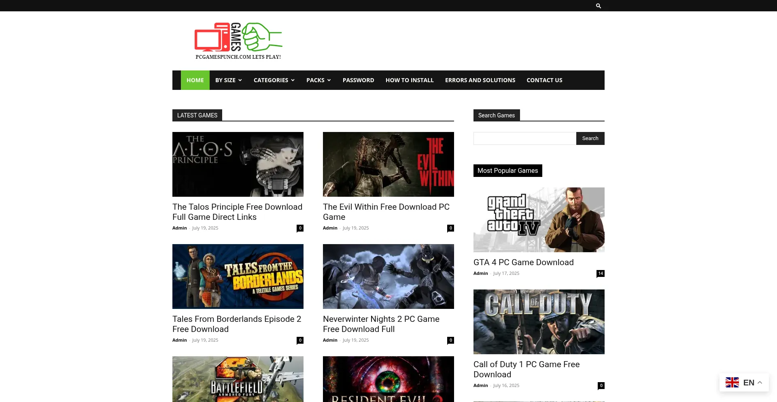Open the search magnifier icon in top bar
This screenshot has height=402, width=777.
[x=598, y=6]
